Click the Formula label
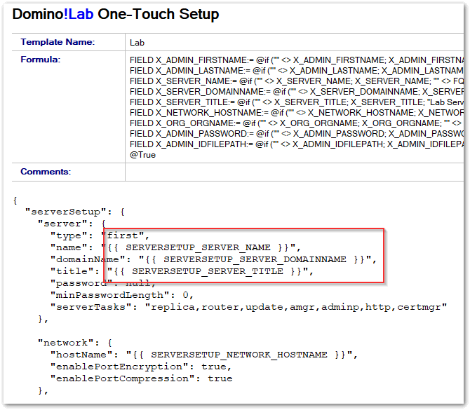The image size is (470, 410). (x=40, y=60)
